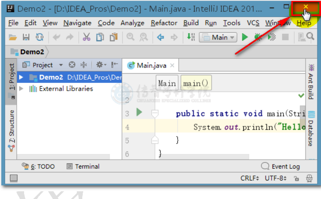The height and width of the screenshot is (199, 321).
Task: Open the Navigate menu
Action: (77, 23)
